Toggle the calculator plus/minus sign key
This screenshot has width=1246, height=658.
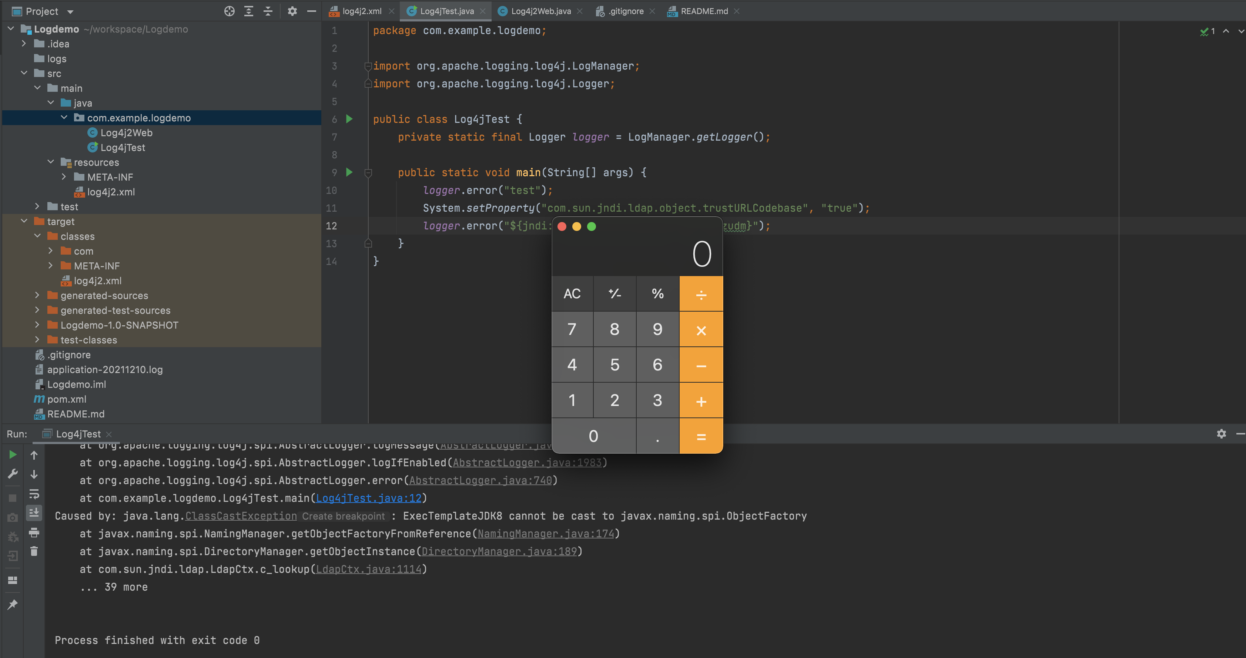point(614,293)
